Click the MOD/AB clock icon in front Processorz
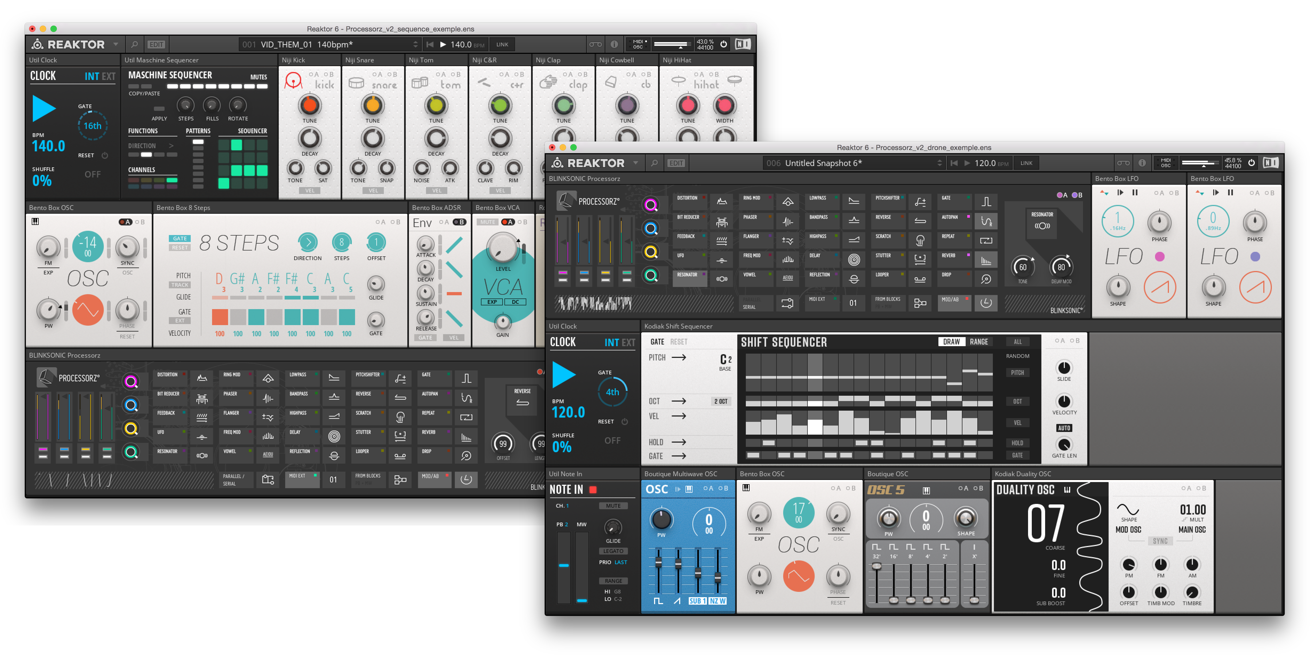This screenshot has height=655, width=1310. click(x=986, y=303)
